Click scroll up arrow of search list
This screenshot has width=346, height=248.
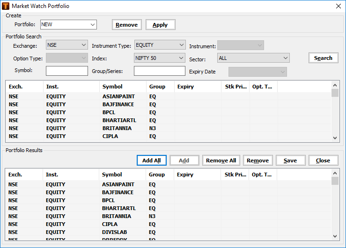pos(335,85)
